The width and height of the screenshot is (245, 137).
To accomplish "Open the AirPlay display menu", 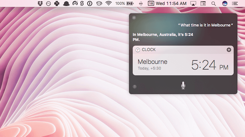I will click(x=193, y=3).
